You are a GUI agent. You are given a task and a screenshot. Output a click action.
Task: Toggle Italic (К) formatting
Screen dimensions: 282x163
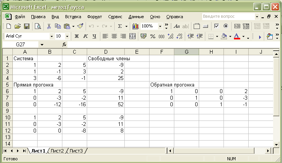(86, 36)
